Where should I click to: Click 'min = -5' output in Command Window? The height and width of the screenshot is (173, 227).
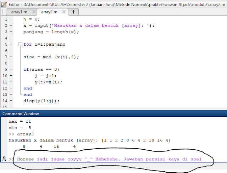[20, 128]
